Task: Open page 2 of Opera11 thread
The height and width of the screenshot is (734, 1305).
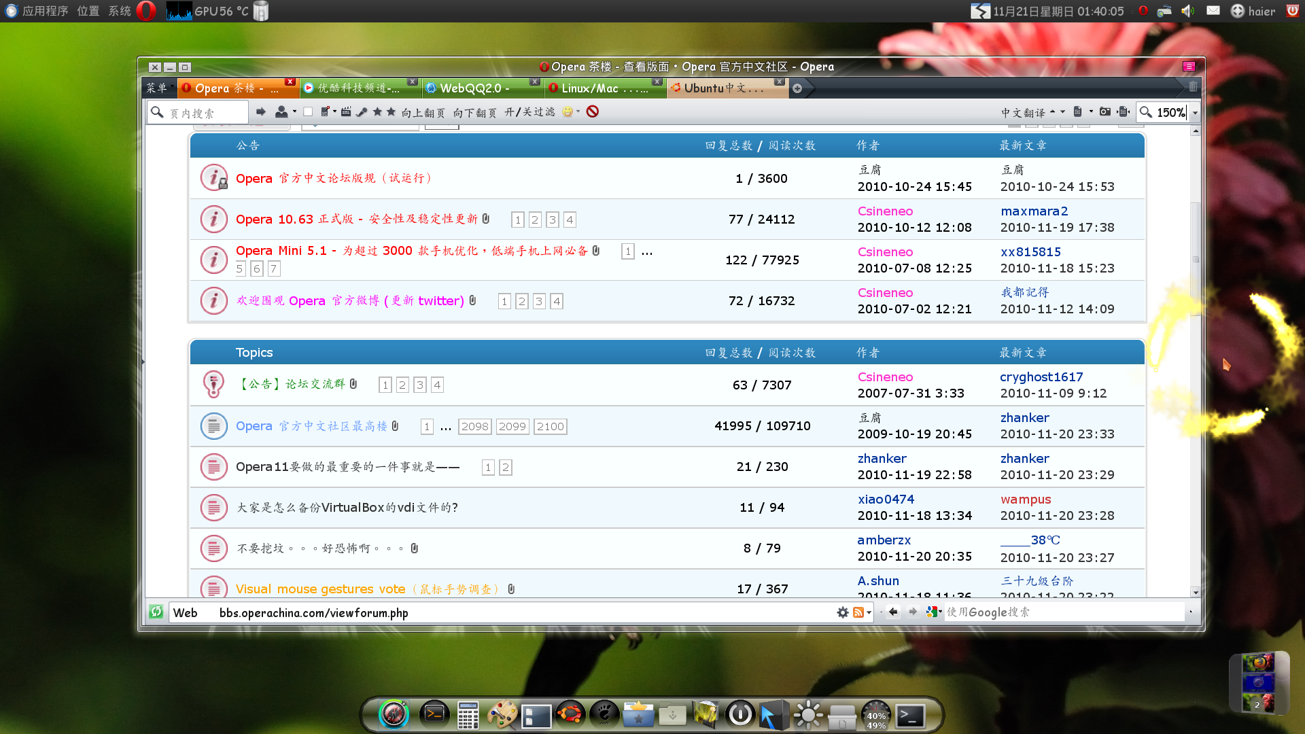Action: 505,467
